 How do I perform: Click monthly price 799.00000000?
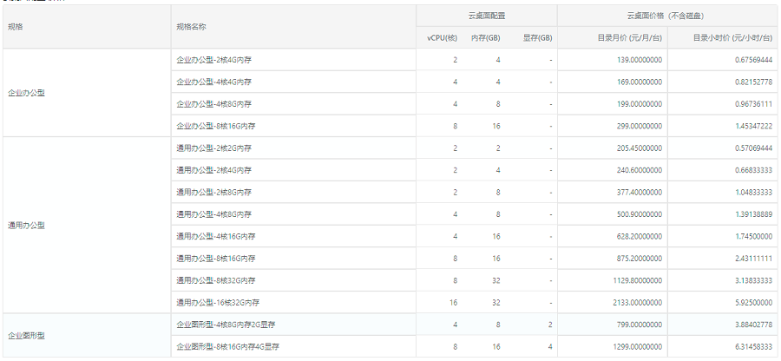(x=640, y=325)
